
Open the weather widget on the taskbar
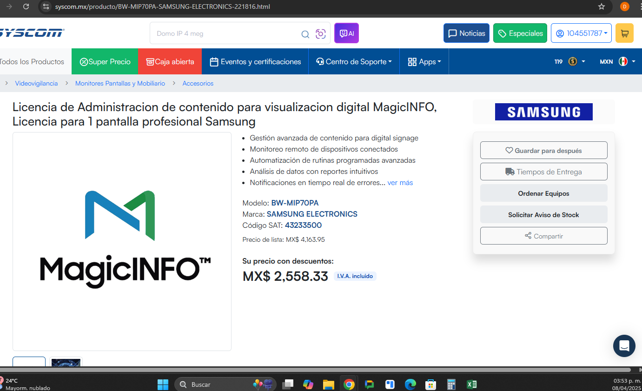[x=26, y=384]
